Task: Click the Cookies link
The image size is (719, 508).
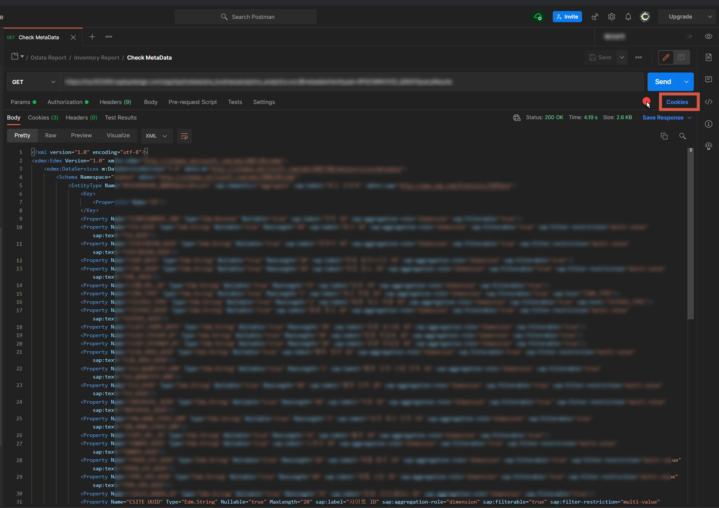Action: (677, 102)
